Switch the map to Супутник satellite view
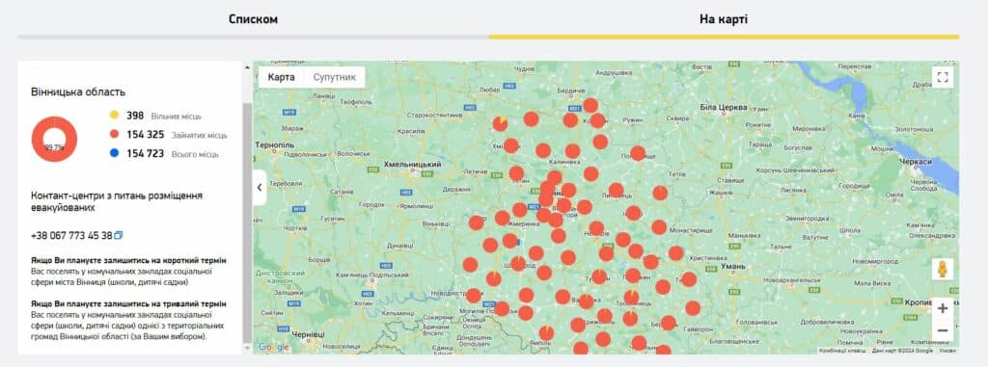This screenshot has width=988, height=367. [335, 77]
